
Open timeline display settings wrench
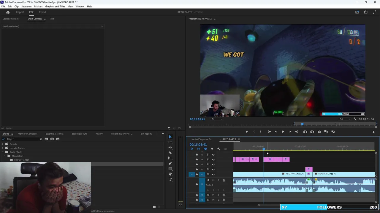click(218, 149)
